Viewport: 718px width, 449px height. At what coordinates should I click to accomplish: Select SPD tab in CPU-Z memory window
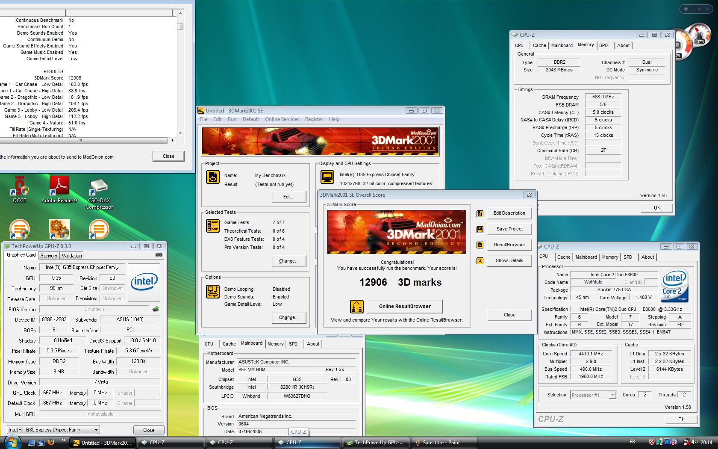point(603,45)
